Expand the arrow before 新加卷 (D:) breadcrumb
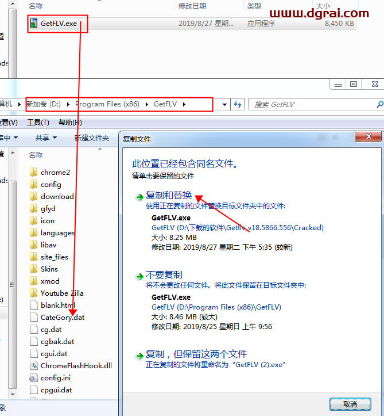 (19, 104)
